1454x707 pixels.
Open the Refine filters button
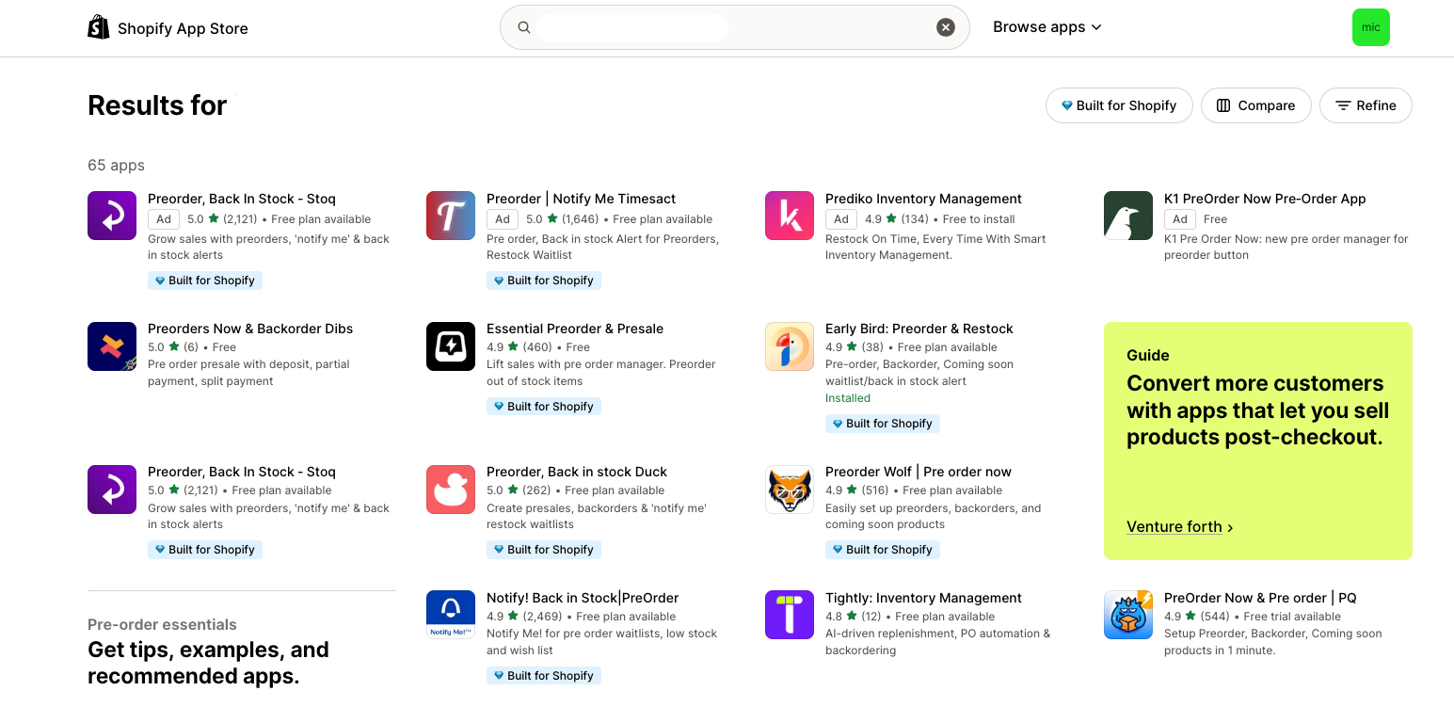point(1366,105)
